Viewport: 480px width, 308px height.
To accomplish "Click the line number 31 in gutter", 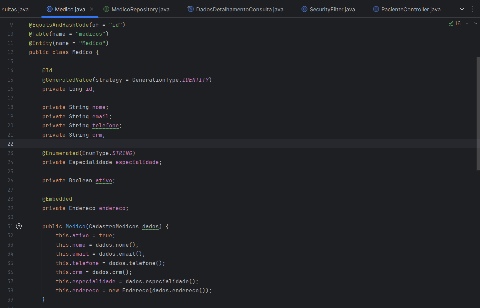I will [x=10, y=226].
